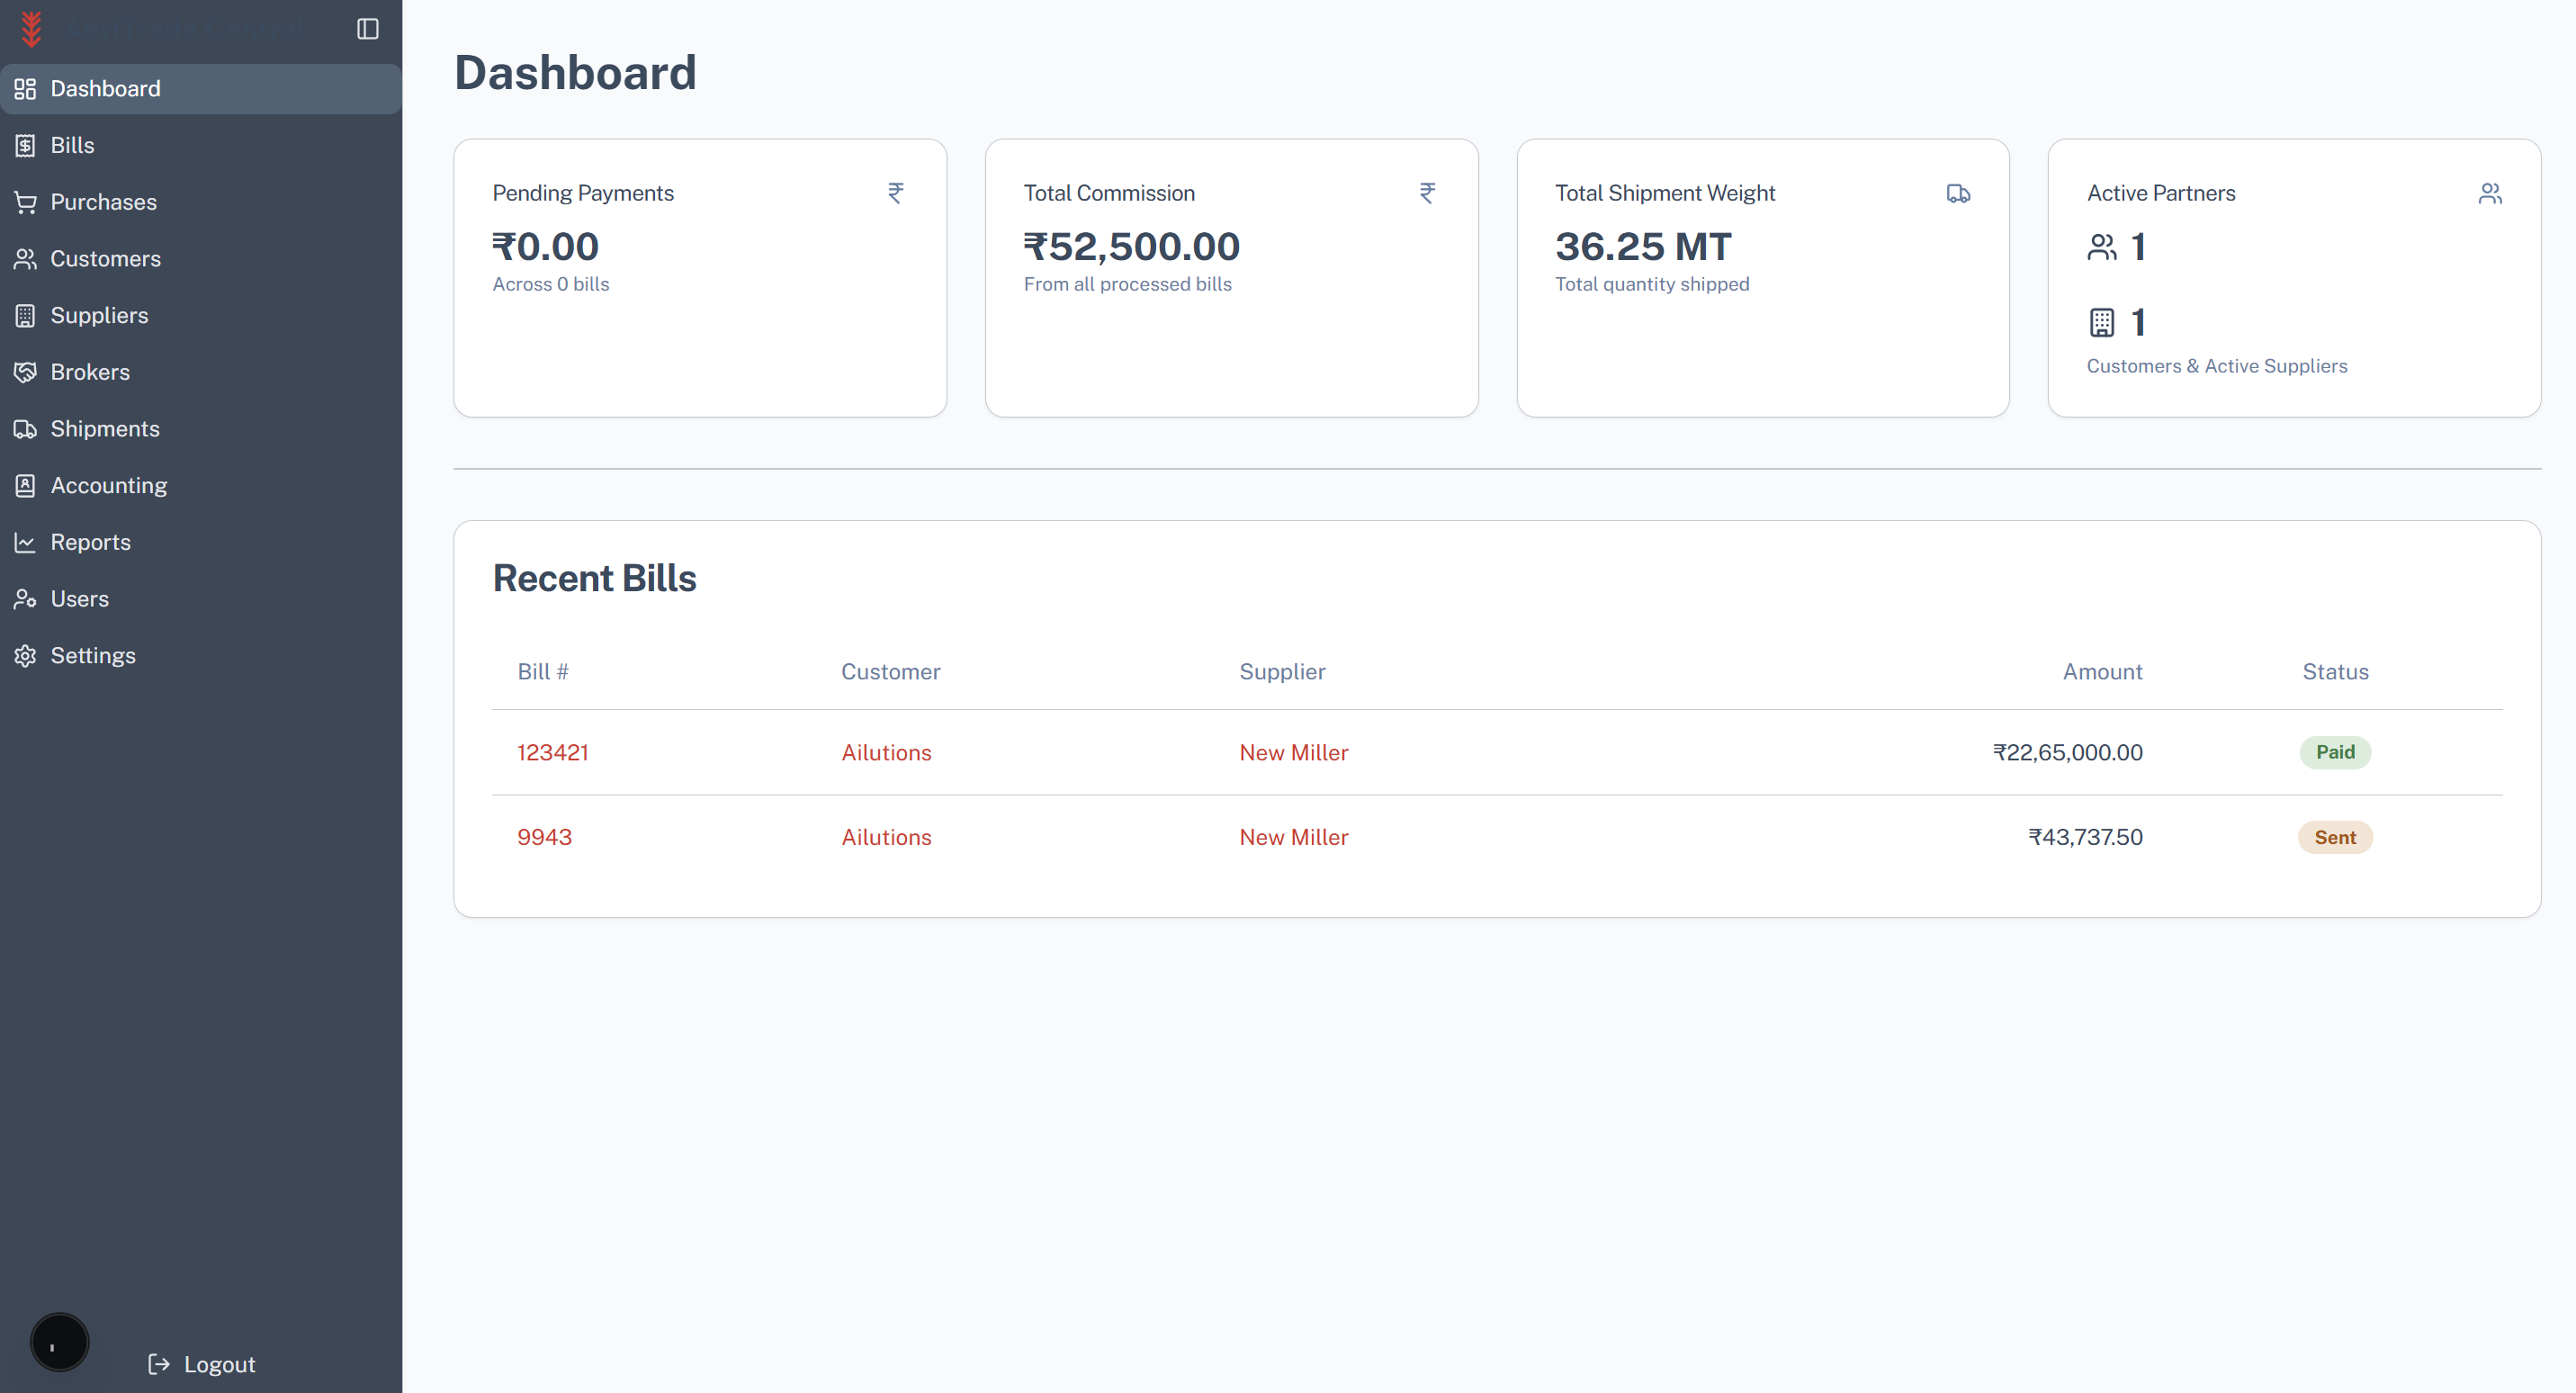
Task: Click the dark circular avatar
Action: coord(60,1342)
